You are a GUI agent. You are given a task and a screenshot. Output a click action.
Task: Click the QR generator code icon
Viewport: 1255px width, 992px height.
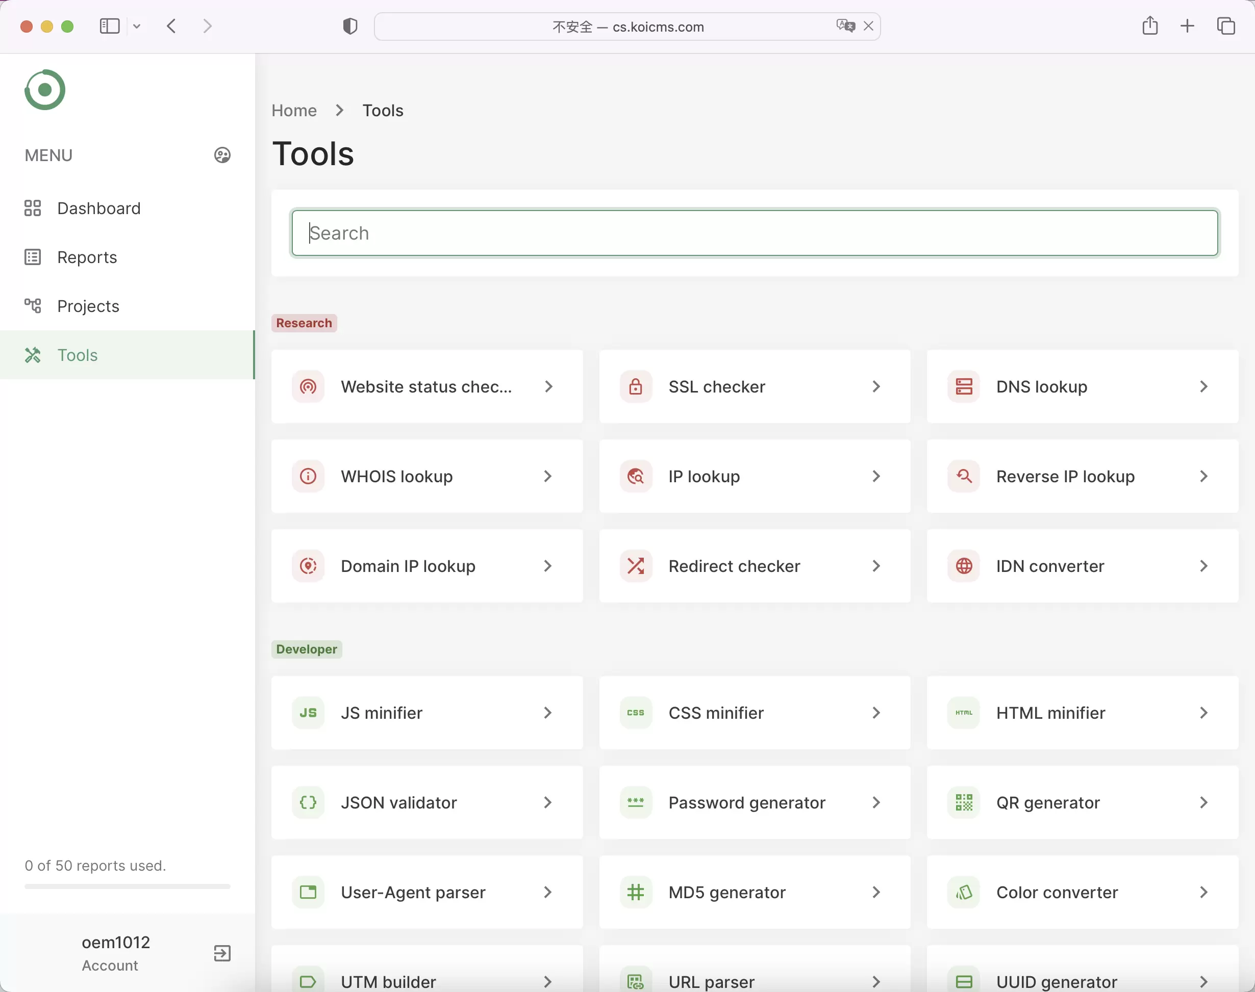tap(964, 802)
